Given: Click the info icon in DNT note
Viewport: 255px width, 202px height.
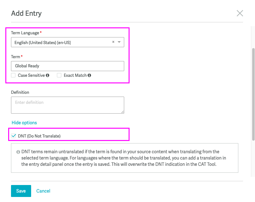Looking at the screenshot, I should (x=18, y=152).
